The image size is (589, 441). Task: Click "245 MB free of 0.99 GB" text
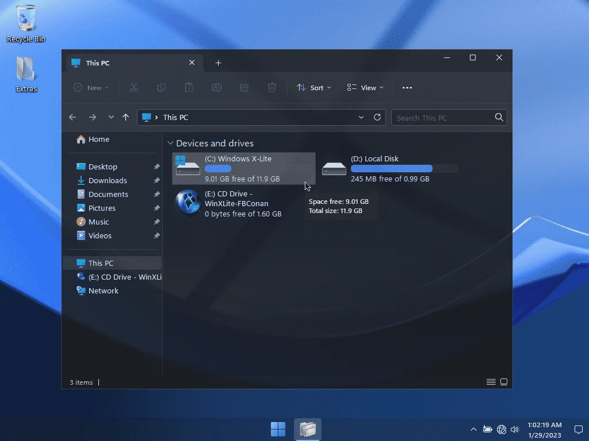(x=390, y=179)
